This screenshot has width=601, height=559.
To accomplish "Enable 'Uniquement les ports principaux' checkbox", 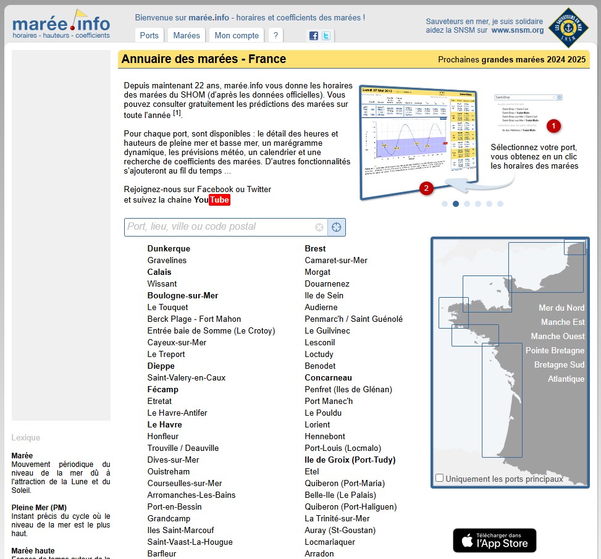I will pos(439,478).
